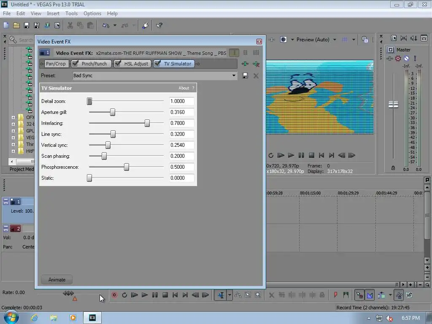Click Play in the main transport bar
Screen dimensions: 432x324
pos(145,295)
